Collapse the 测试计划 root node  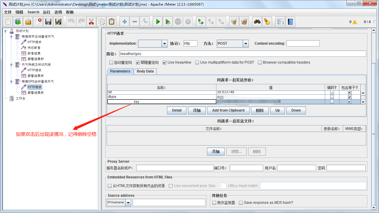(x=5, y=31)
